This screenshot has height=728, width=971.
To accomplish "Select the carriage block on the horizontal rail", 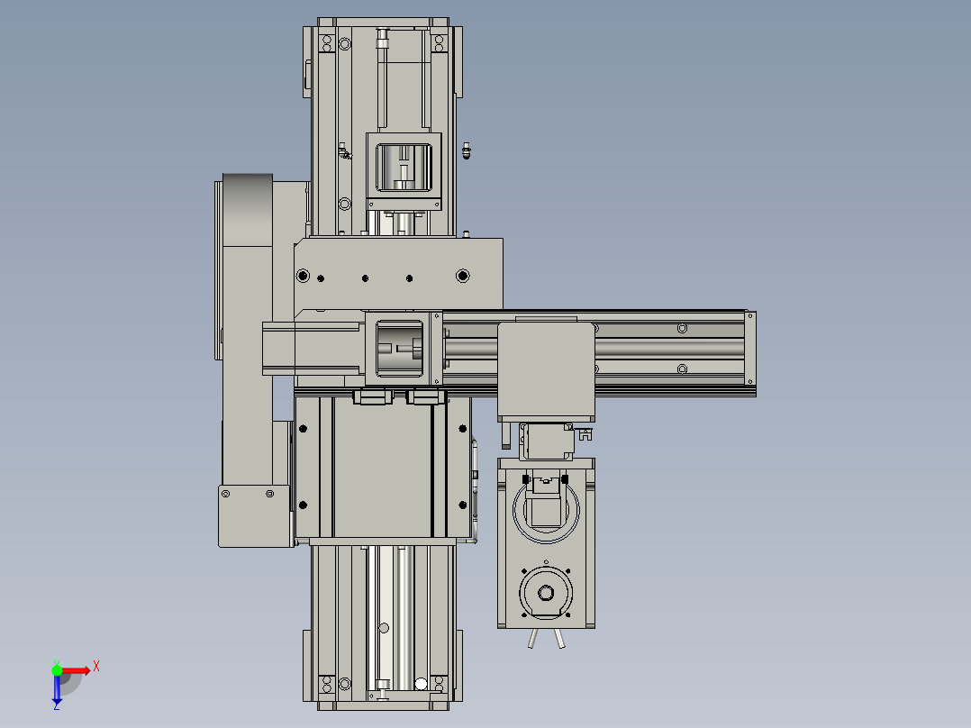I will [x=546, y=370].
